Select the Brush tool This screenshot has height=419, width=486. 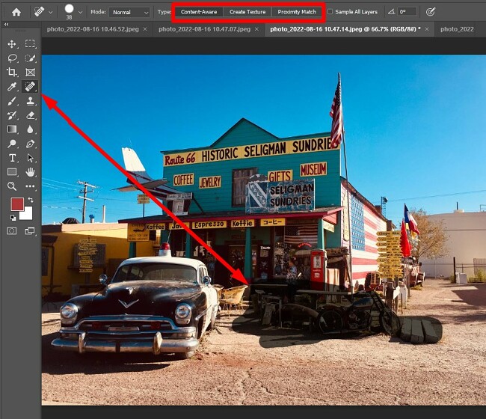click(12, 101)
